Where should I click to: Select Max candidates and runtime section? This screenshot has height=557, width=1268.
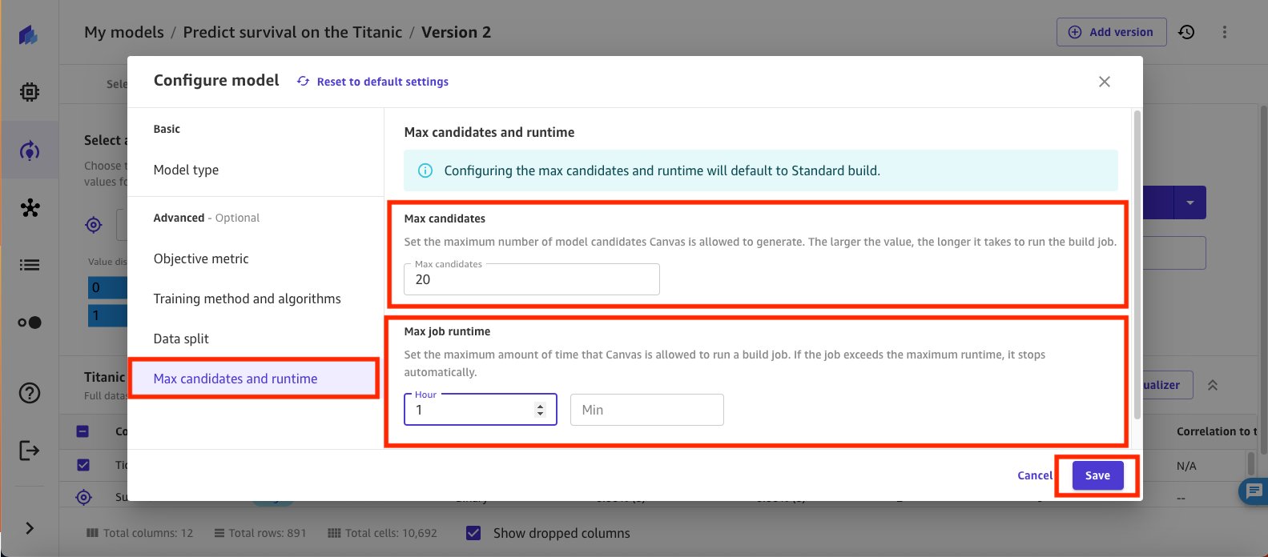click(x=253, y=379)
